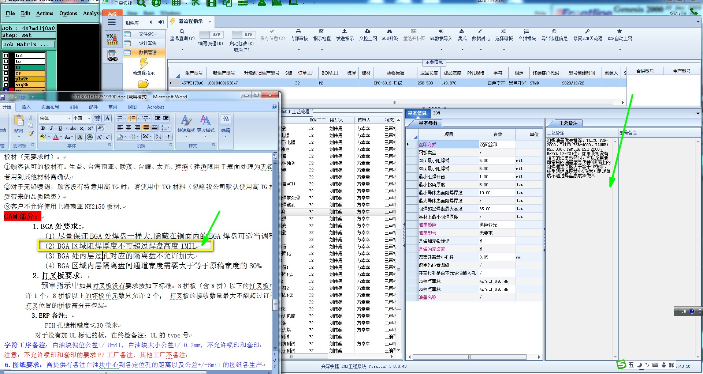Click ECN升级 toolbar item

[x=390, y=35]
